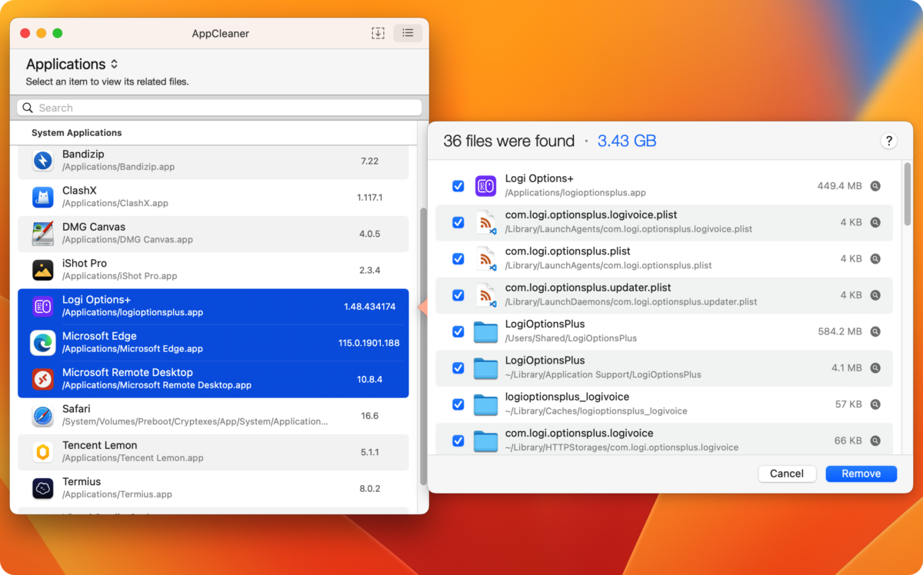The width and height of the screenshot is (923, 575).
Task: Click the drop-zone toolbar icon in AppCleaner
Action: [378, 33]
